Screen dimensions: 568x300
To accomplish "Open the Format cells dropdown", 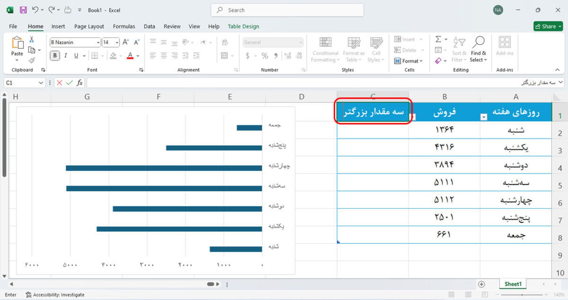I will [409, 61].
